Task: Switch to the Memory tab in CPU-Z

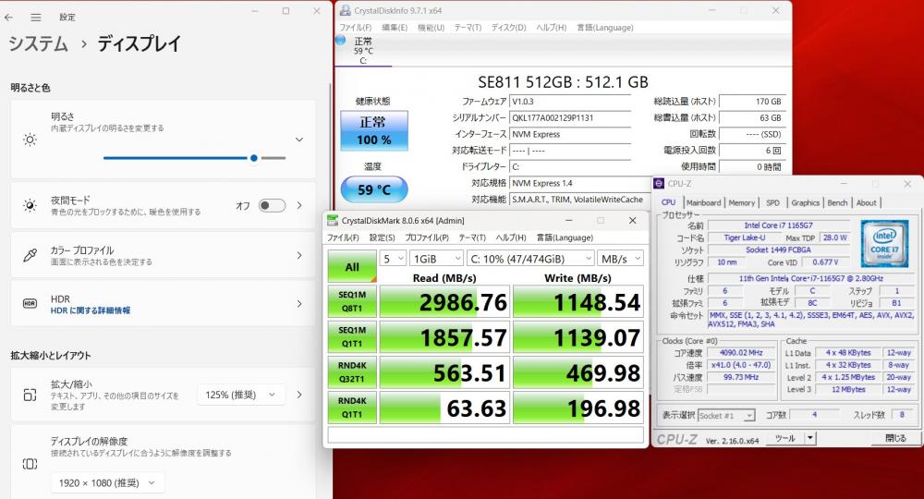Action: click(x=742, y=202)
